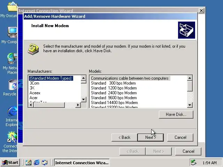Select 3X manufacturer entry
Screen dimensions: 223x167
point(32,88)
